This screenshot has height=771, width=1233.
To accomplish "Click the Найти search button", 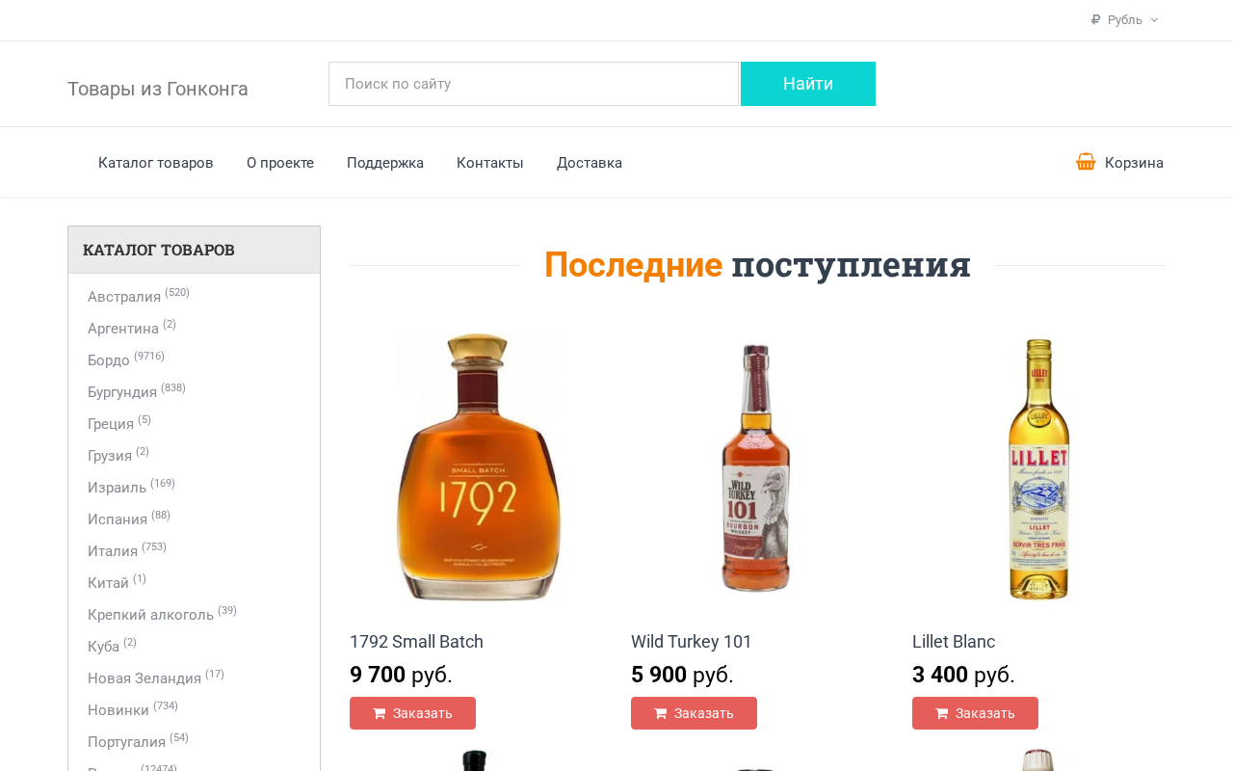I will [x=808, y=84].
